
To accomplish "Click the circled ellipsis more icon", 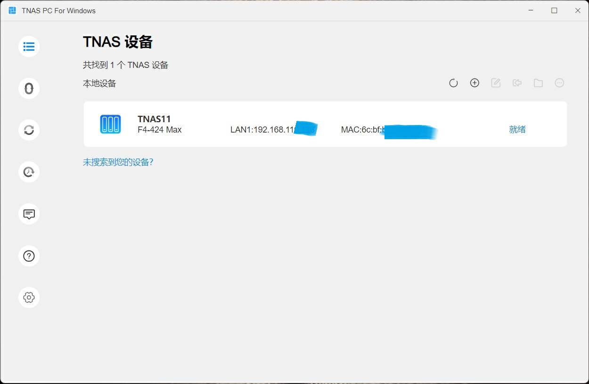I will point(559,83).
